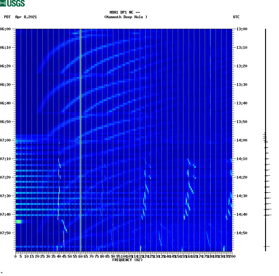Click the 13:00 UTC time label
The image size is (279, 276).
pyautogui.click(x=242, y=29)
